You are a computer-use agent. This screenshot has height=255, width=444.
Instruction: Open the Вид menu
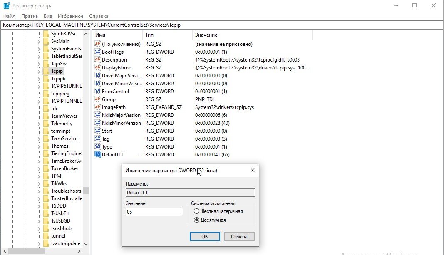(x=48, y=16)
